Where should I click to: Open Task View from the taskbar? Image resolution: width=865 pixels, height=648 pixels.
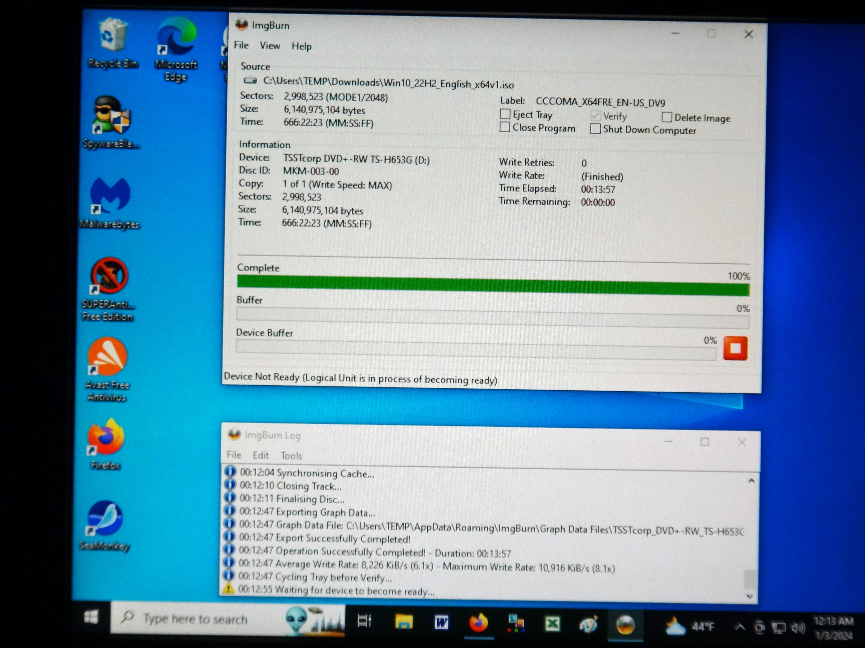(x=364, y=621)
